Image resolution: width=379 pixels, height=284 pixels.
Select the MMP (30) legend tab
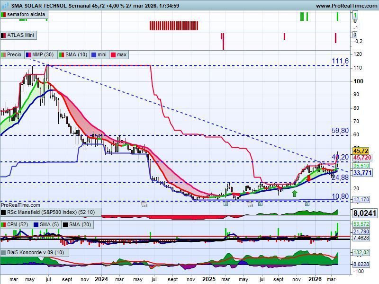click(41, 54)
